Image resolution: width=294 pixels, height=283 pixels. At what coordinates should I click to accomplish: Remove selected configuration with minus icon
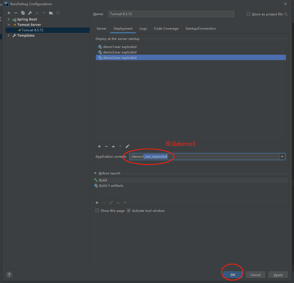[16, 13]
